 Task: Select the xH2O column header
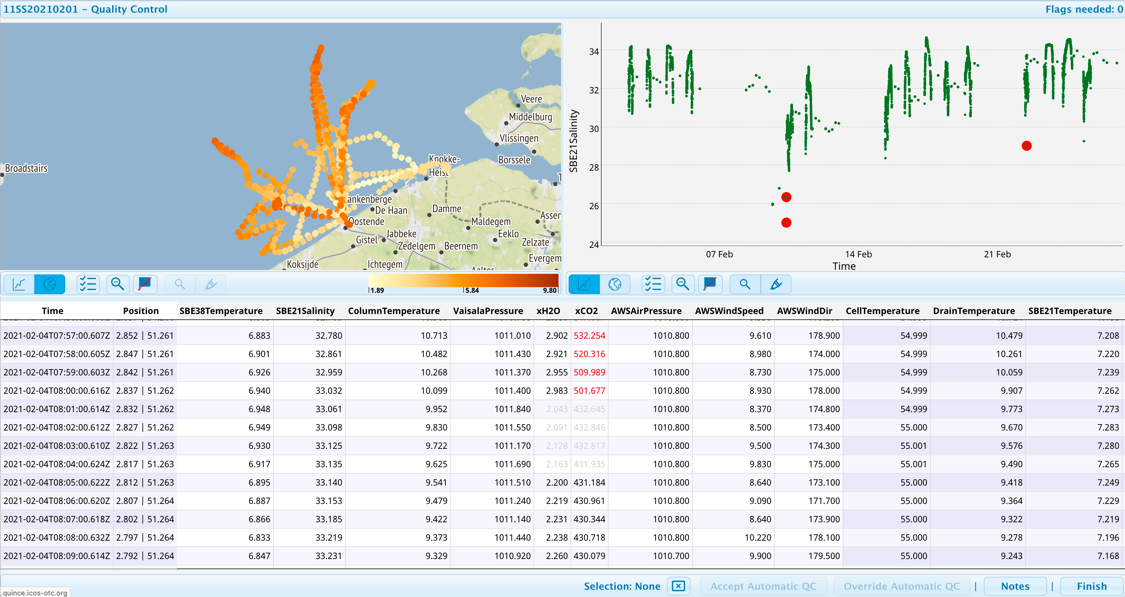coord(548,311)
